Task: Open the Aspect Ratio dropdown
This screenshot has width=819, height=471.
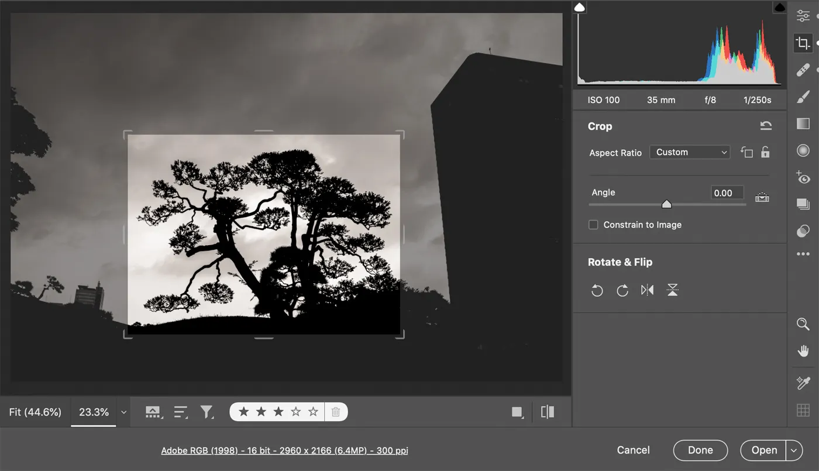Action: (690, 152)
